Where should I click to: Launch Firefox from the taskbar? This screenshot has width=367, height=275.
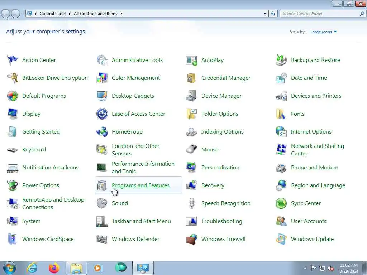tap(54, 268)
